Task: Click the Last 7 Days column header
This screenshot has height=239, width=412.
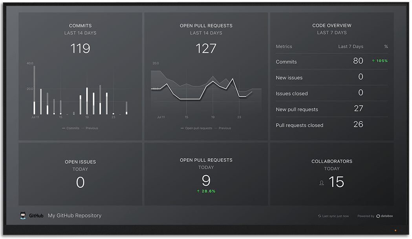Action: pyautogui.click(x=351, y=46)
